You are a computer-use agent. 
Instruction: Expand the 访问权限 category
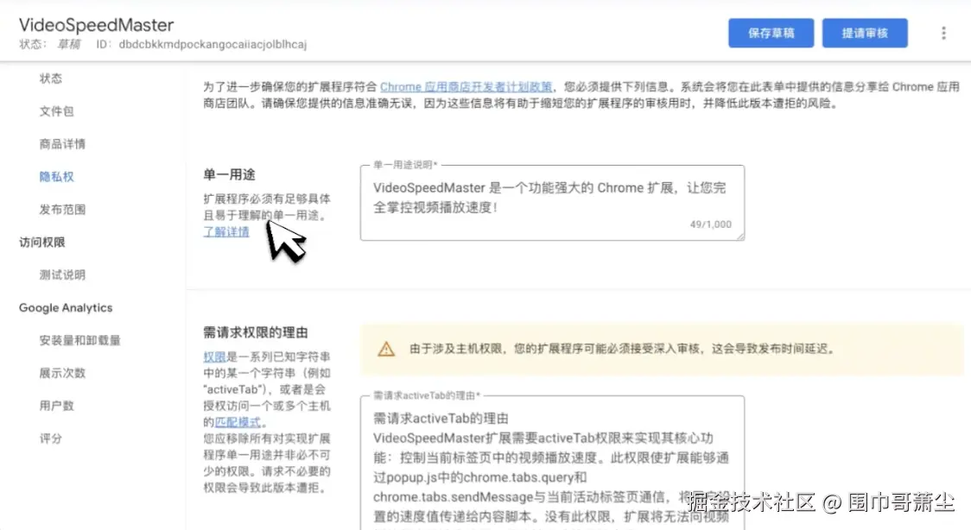tap(41, 242)
